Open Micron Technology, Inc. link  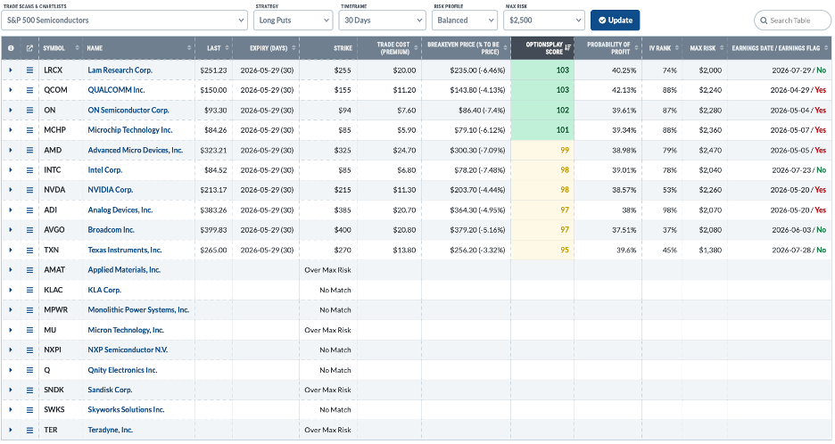[x=126, y=330]
